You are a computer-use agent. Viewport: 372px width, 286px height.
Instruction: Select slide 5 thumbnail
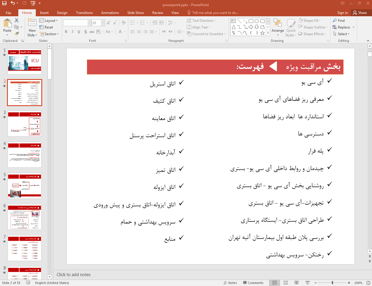[25, 186]
